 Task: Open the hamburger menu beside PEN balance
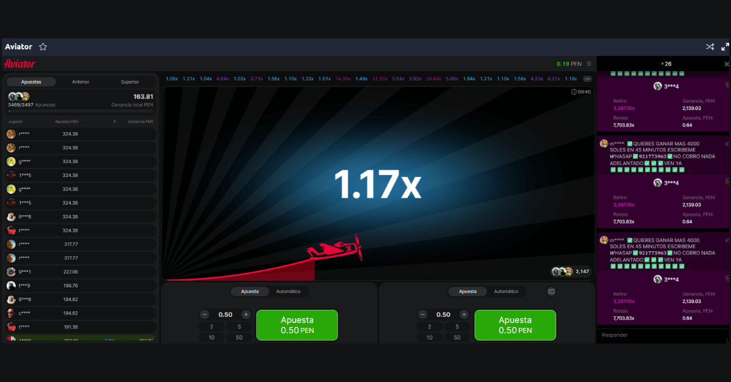(x=589, y=64)
